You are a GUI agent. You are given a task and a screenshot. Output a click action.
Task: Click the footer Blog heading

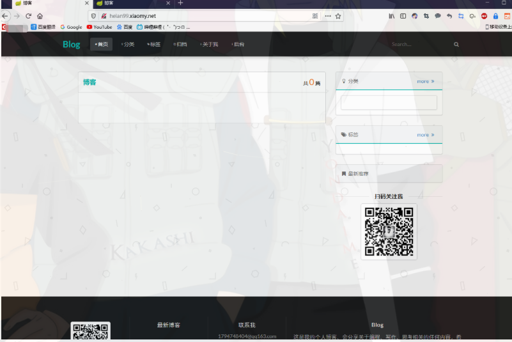click(377, 325)
